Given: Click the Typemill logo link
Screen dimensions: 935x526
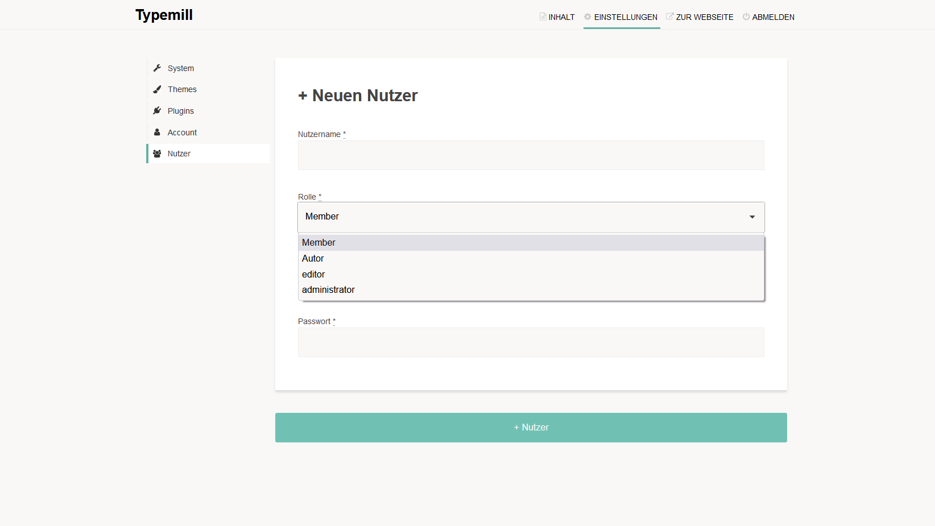Looking at the screenshot, I should tap(164, 15).
